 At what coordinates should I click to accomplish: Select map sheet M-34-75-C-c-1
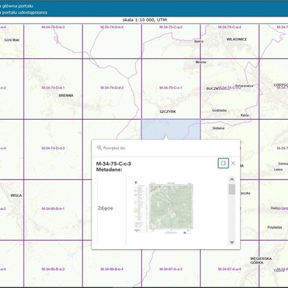[x=171, y=88]
